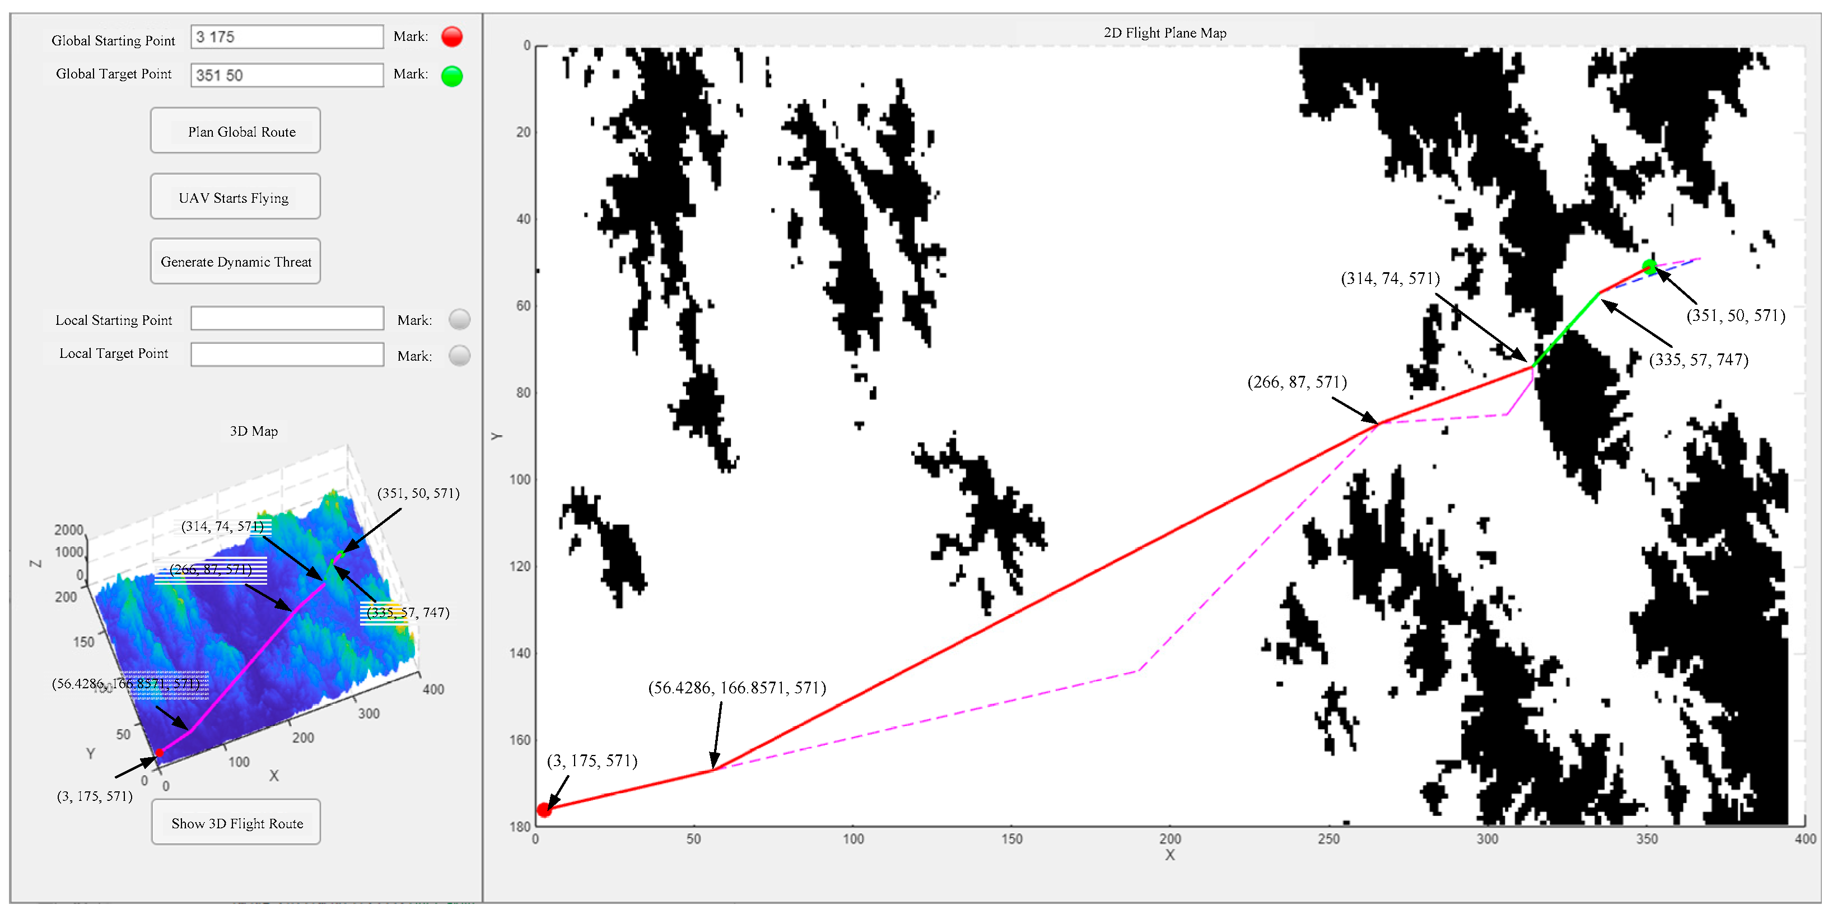This screenshot has width=1833, height=914.
Task: Click Generate Dynamic Threat button
Action: click(236, 262)
